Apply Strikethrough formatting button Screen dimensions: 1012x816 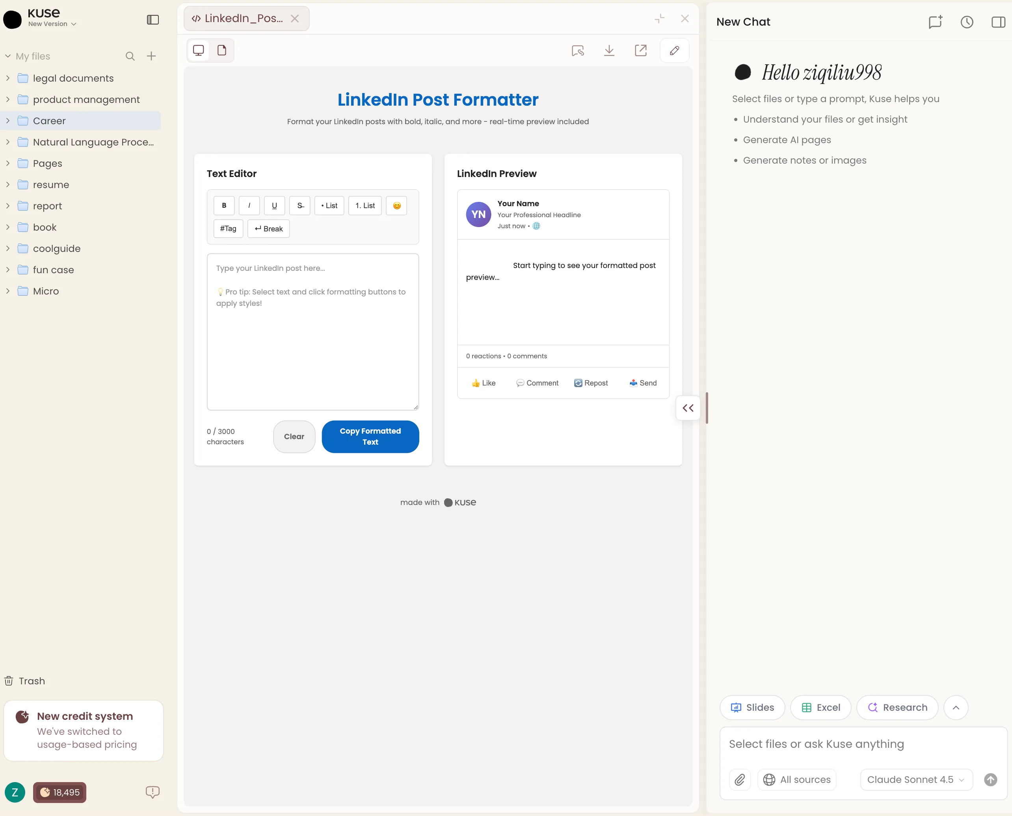[300, 205]
